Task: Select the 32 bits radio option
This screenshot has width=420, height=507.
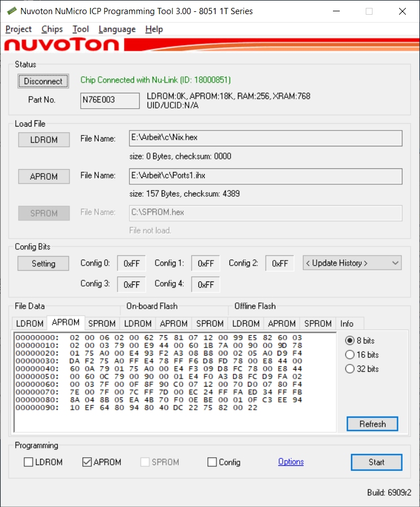Action: click(350, 369)
